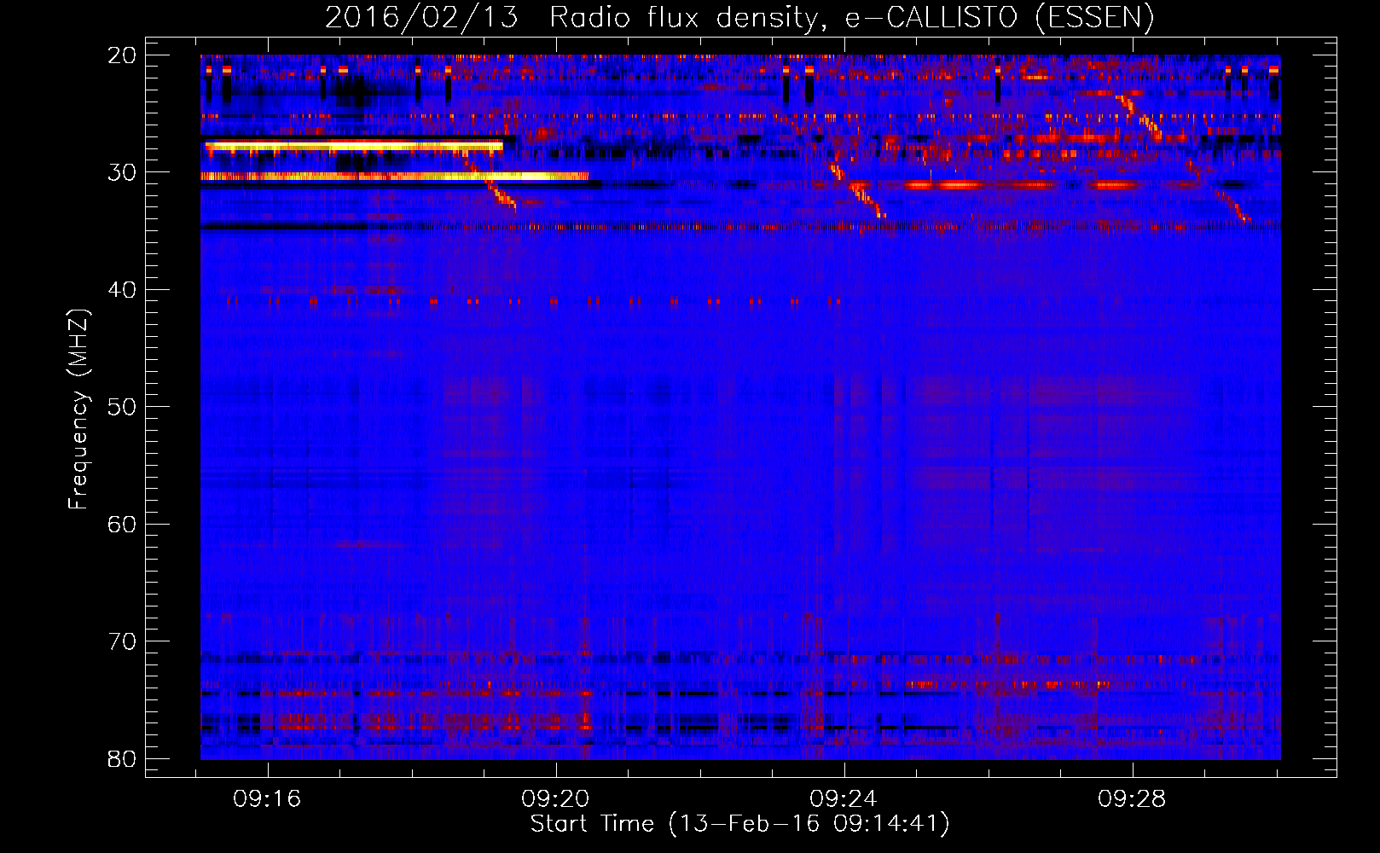The image size is (1380, 853).
Task: Click the 50 frequency tick label
Action: point(122,407)
